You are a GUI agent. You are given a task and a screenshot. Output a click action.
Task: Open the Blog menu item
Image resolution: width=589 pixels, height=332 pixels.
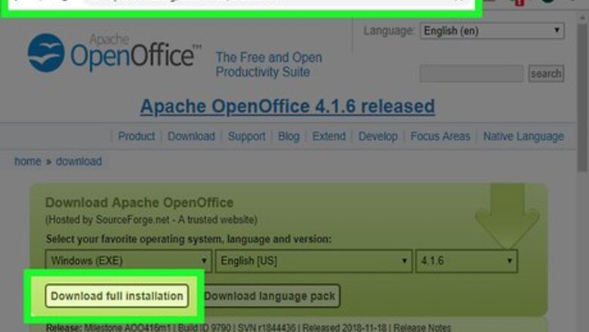pyautogui.click(x=288, y=136)
